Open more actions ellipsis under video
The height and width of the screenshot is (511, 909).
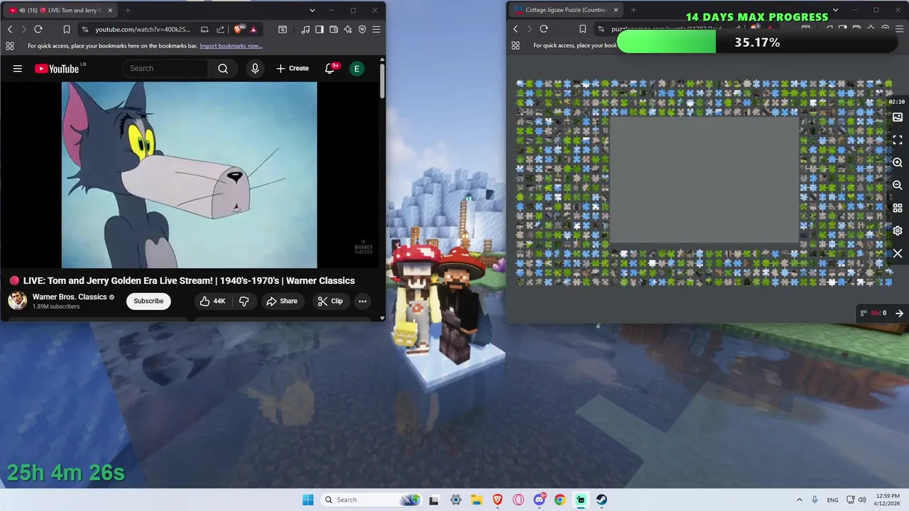point(362,301)
